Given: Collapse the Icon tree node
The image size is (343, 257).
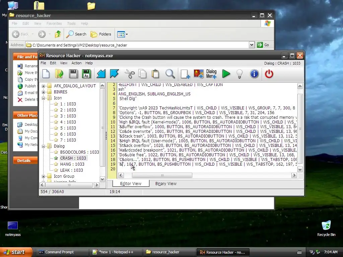Looking at the screenshot, I should pyautogui.click(x=43, y=98).
